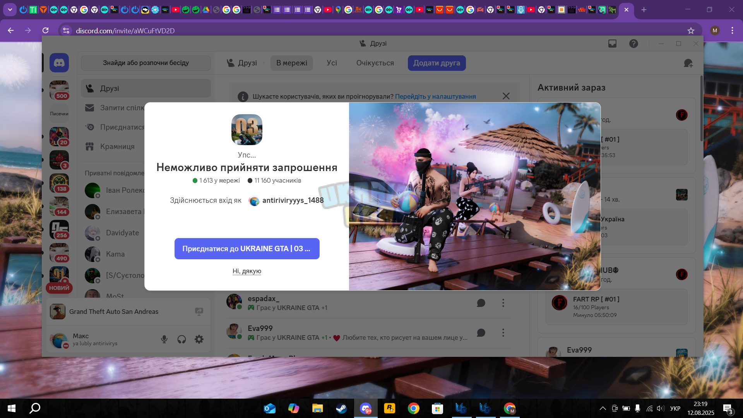
Task: Open the espadax_ friend row name
Action: click(x=264, y=299)
